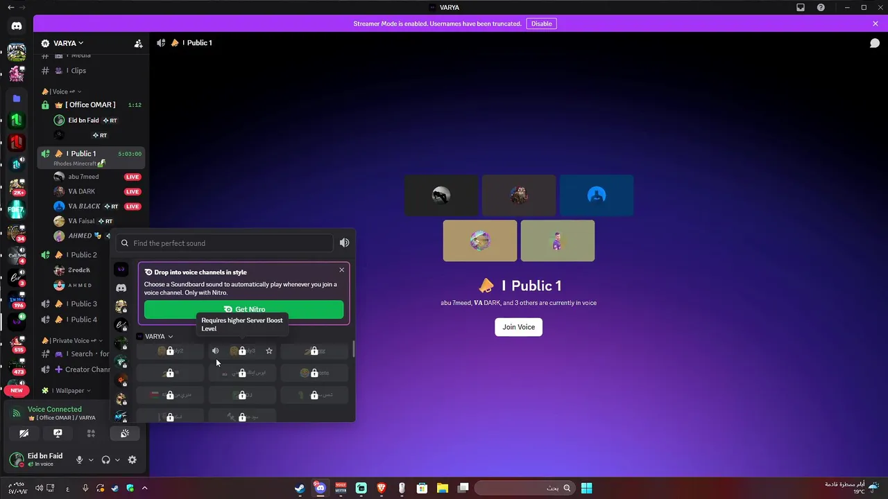Screen dimensions: 888x499
Task: Open server icon with 2K+ badge
Action: (17, 187)
